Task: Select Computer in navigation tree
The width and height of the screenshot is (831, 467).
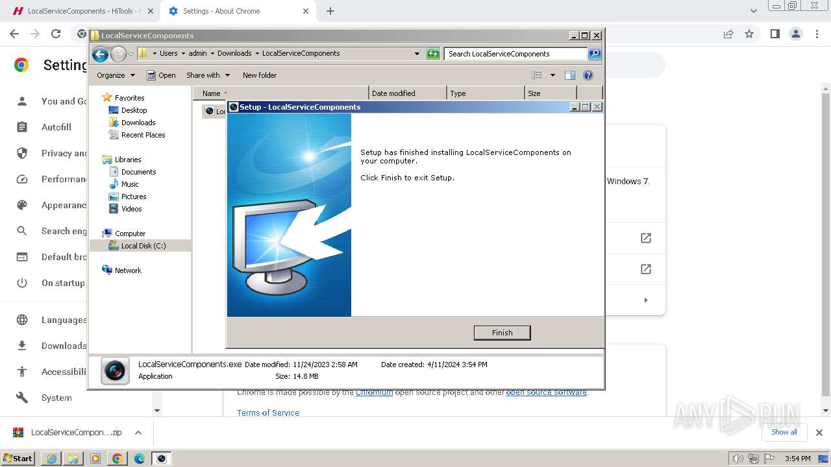Action: pos(130,233)
